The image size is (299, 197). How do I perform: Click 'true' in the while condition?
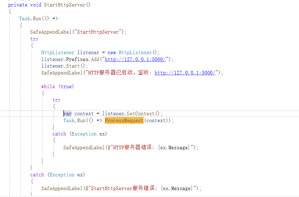click(x=66, y=86)
